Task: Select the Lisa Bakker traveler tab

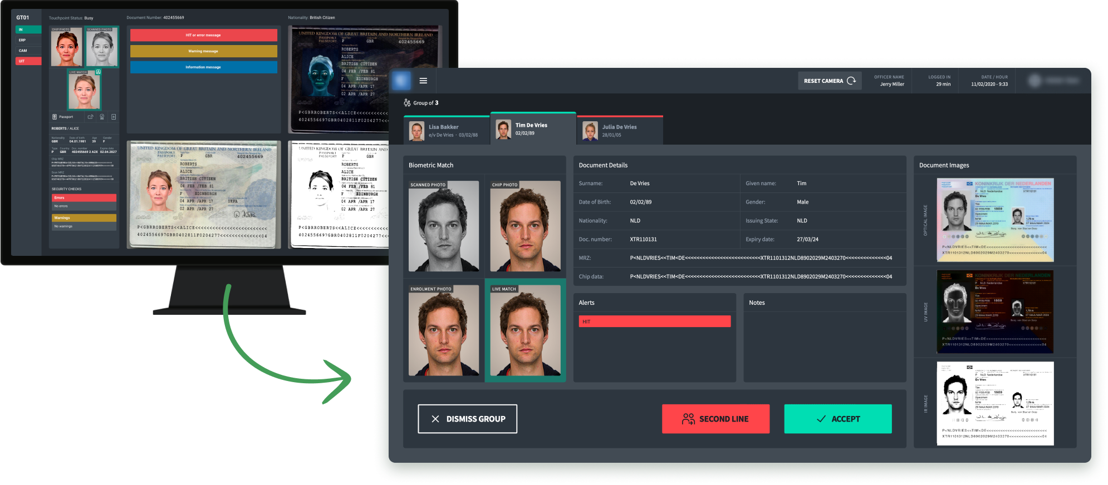Action: coord(447,131)
